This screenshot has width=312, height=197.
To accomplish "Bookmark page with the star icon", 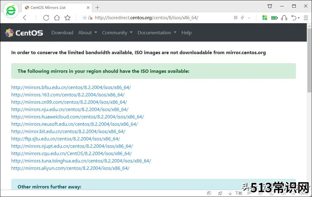I will click(68, 18).
